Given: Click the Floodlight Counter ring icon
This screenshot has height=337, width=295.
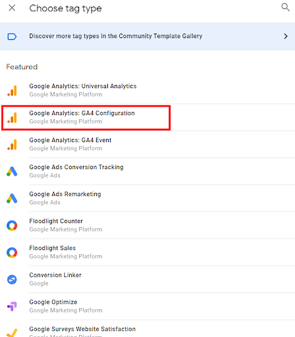Looking at the screenshot, I should (12, 226).
